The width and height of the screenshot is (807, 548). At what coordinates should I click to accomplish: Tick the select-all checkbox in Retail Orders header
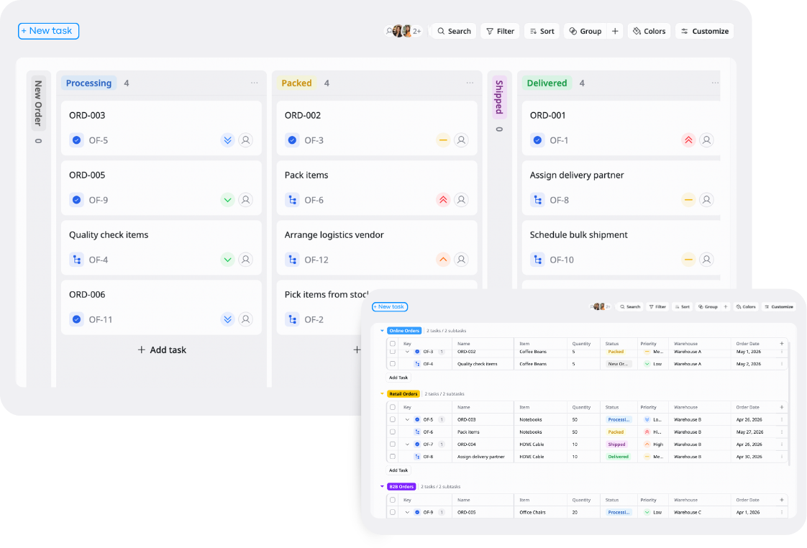pos(393,408)
